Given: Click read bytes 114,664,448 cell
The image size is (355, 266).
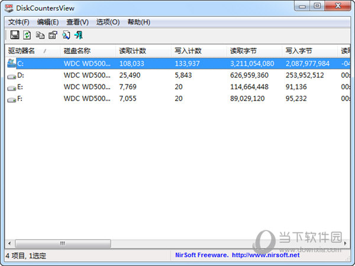Looking at the screenshot, I should [x=249, y=87].
